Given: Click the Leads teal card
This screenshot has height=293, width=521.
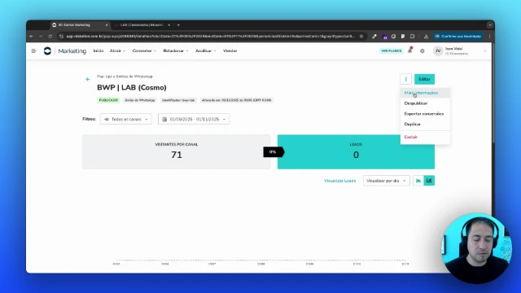Looking at the screenshot, I should tap(356, 152).
